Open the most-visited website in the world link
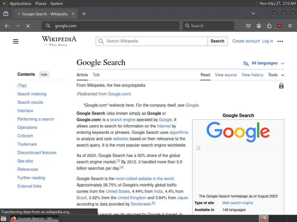The height and width of the screenshot is (222, 297). coord(144,179)
